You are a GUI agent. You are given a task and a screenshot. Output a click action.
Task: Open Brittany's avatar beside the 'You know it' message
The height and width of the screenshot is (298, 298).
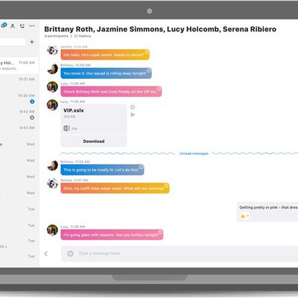[x=52, y=69]
